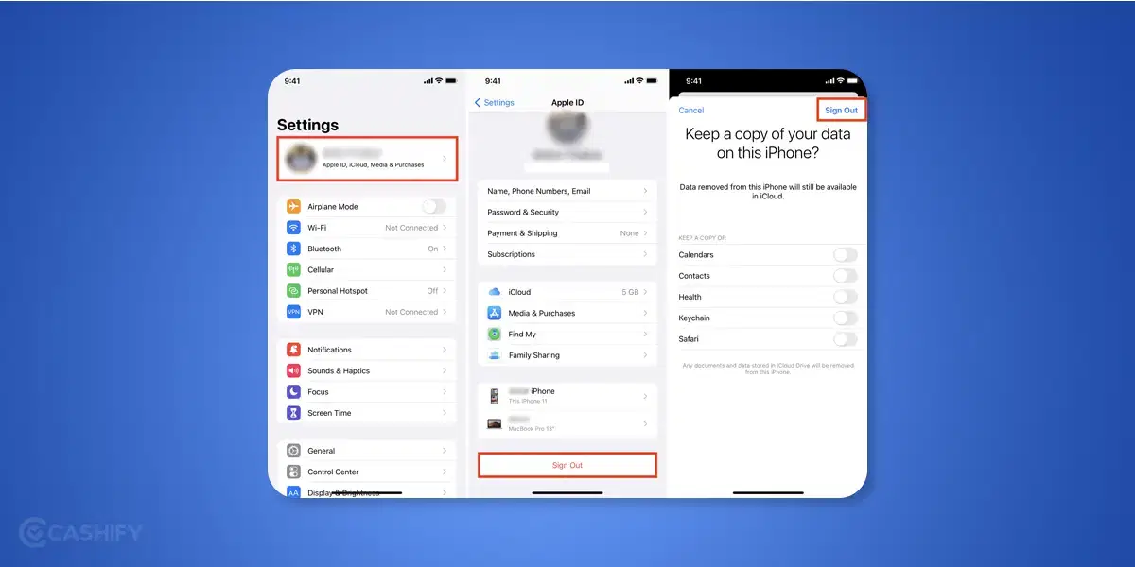Open the Screen Time settings row
The image size is (1135, 567).
(368, 413)
